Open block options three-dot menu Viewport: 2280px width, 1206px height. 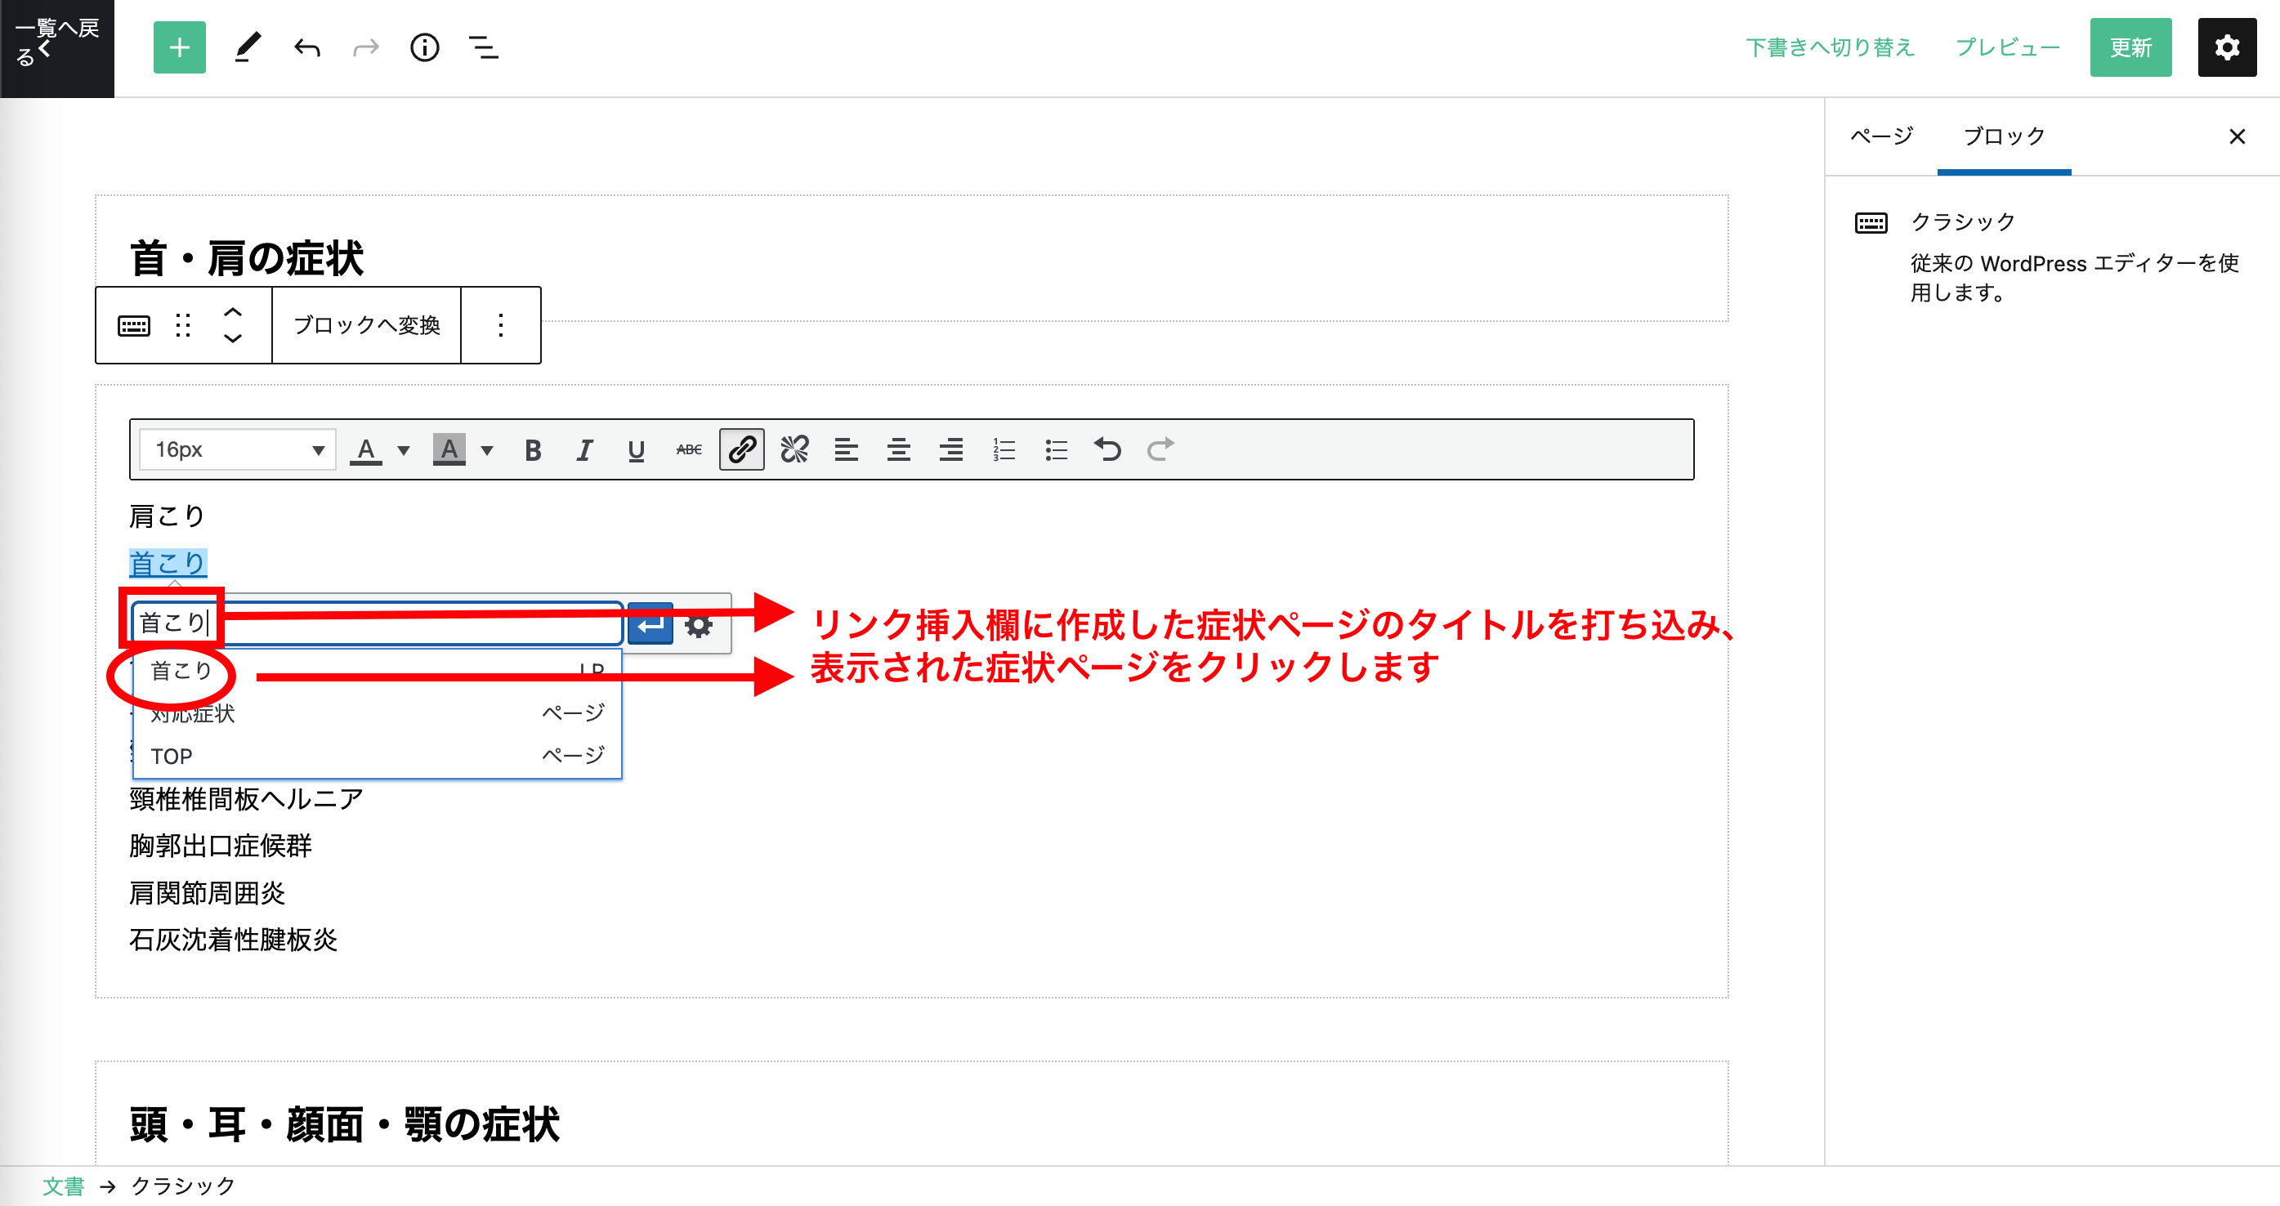pos(500,324)
